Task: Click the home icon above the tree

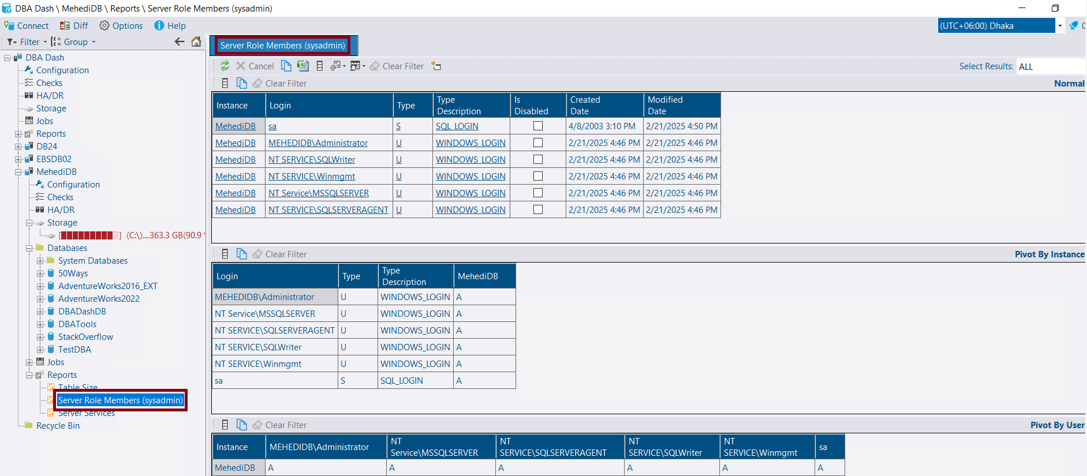Action: (196, 42)
